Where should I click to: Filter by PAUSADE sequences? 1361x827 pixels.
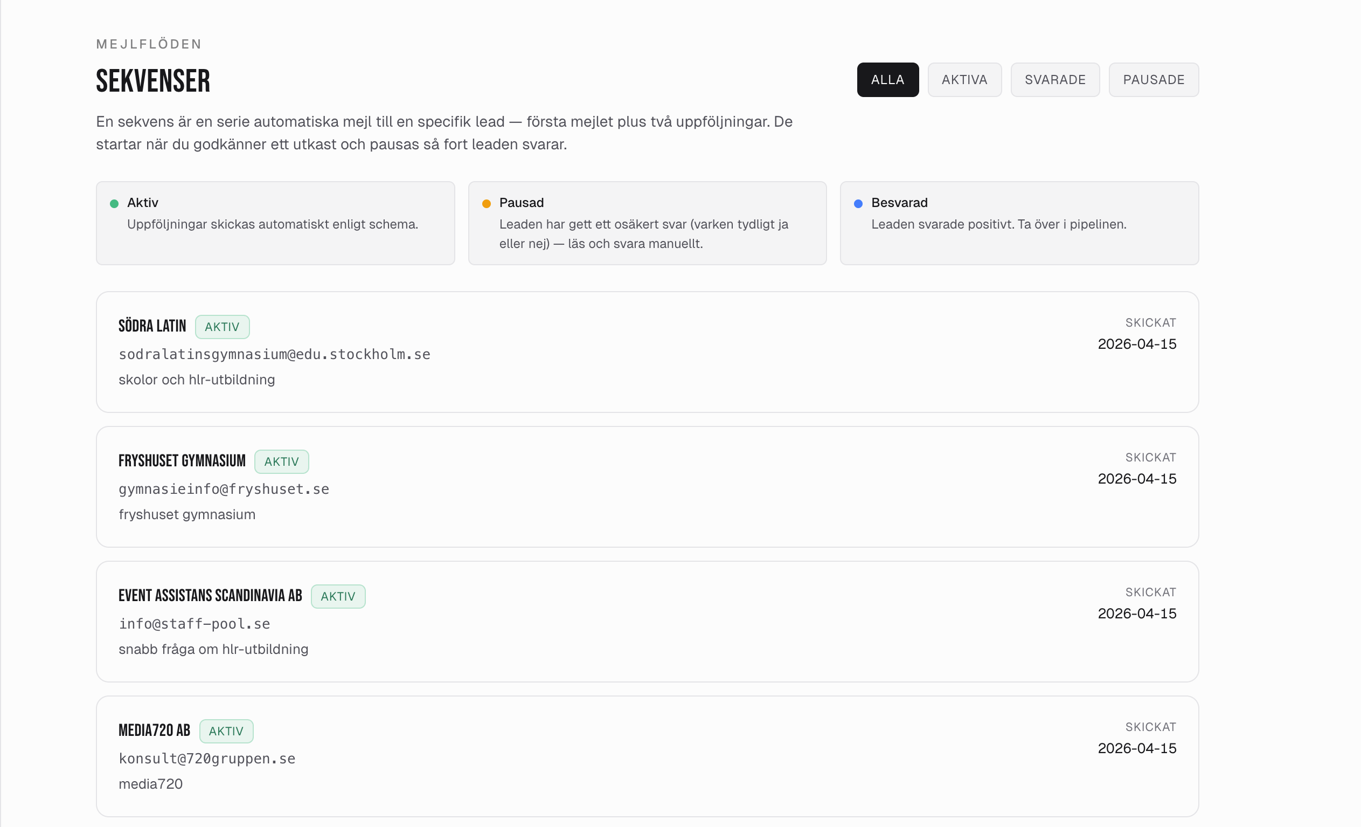click(x=1154, y=80)
